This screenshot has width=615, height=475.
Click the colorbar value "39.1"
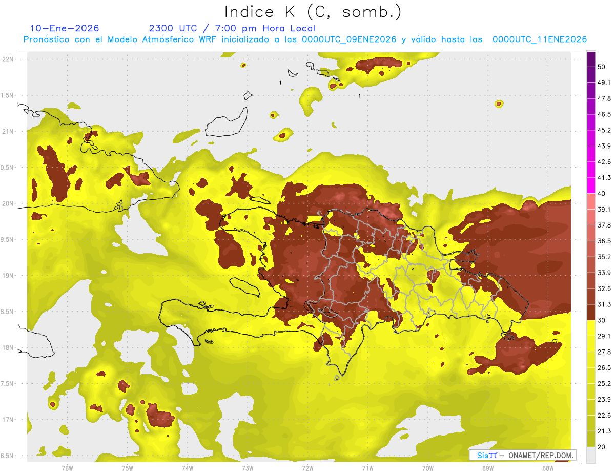[x=604, y=210]
